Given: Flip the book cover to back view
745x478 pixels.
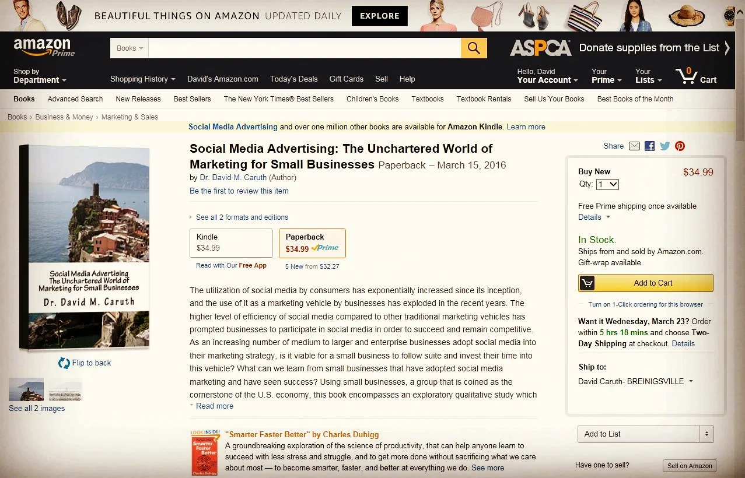Looking at the screenshot, I should pos(85,363).
